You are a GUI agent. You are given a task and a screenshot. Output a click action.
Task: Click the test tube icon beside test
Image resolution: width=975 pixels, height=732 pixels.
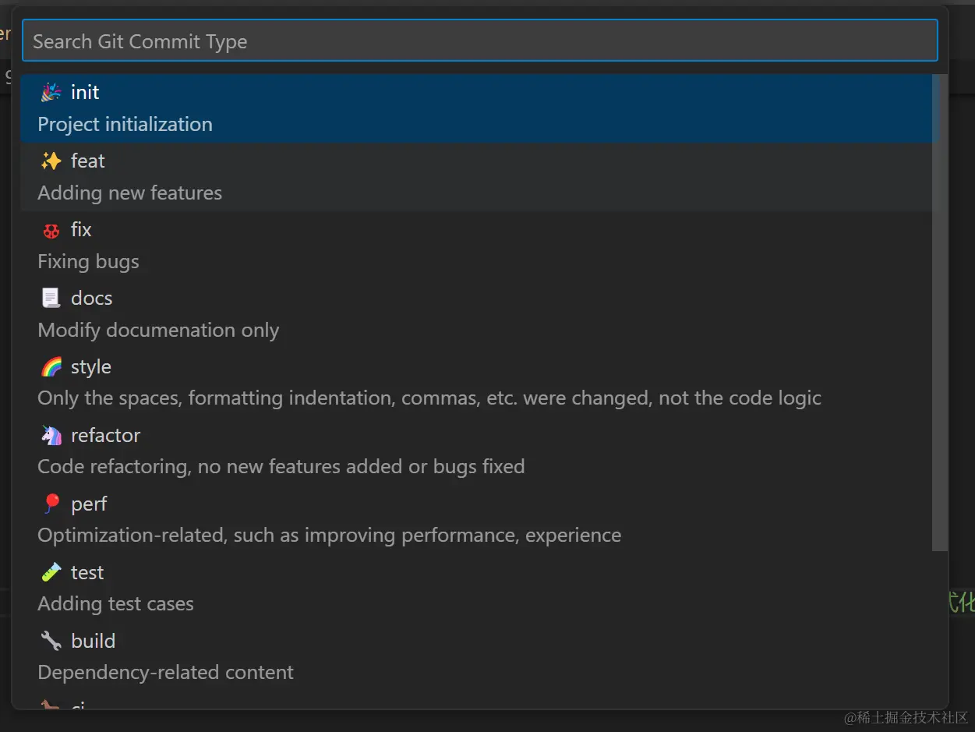(x=51, y=573)
